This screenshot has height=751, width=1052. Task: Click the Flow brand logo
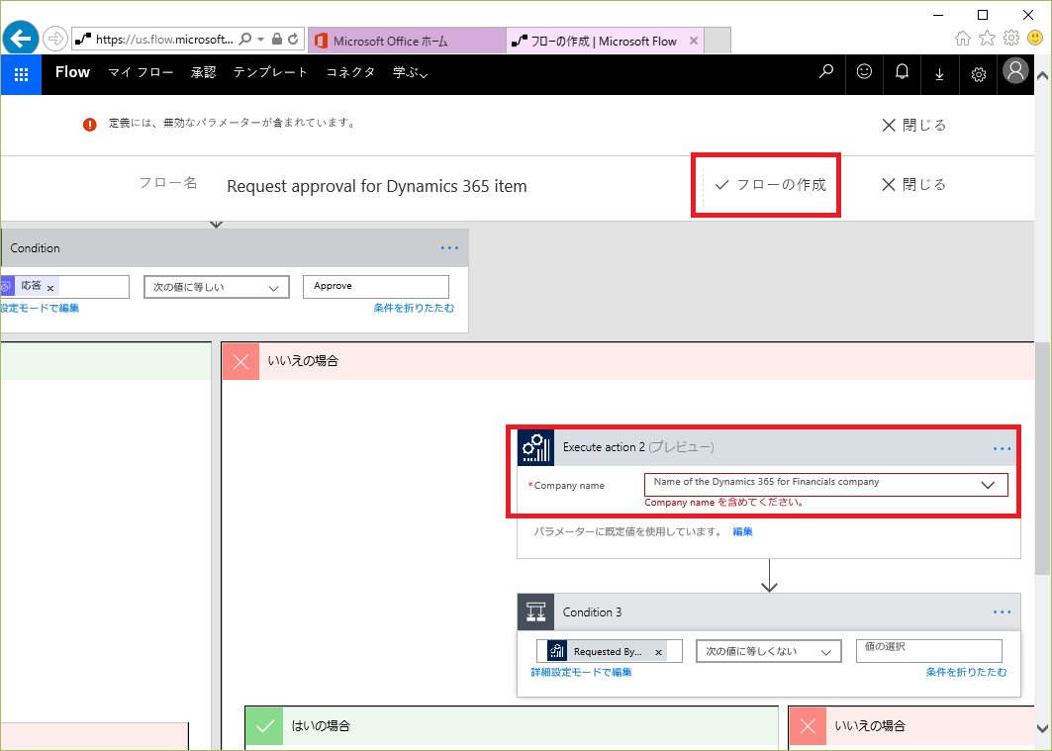coord(72,72)
